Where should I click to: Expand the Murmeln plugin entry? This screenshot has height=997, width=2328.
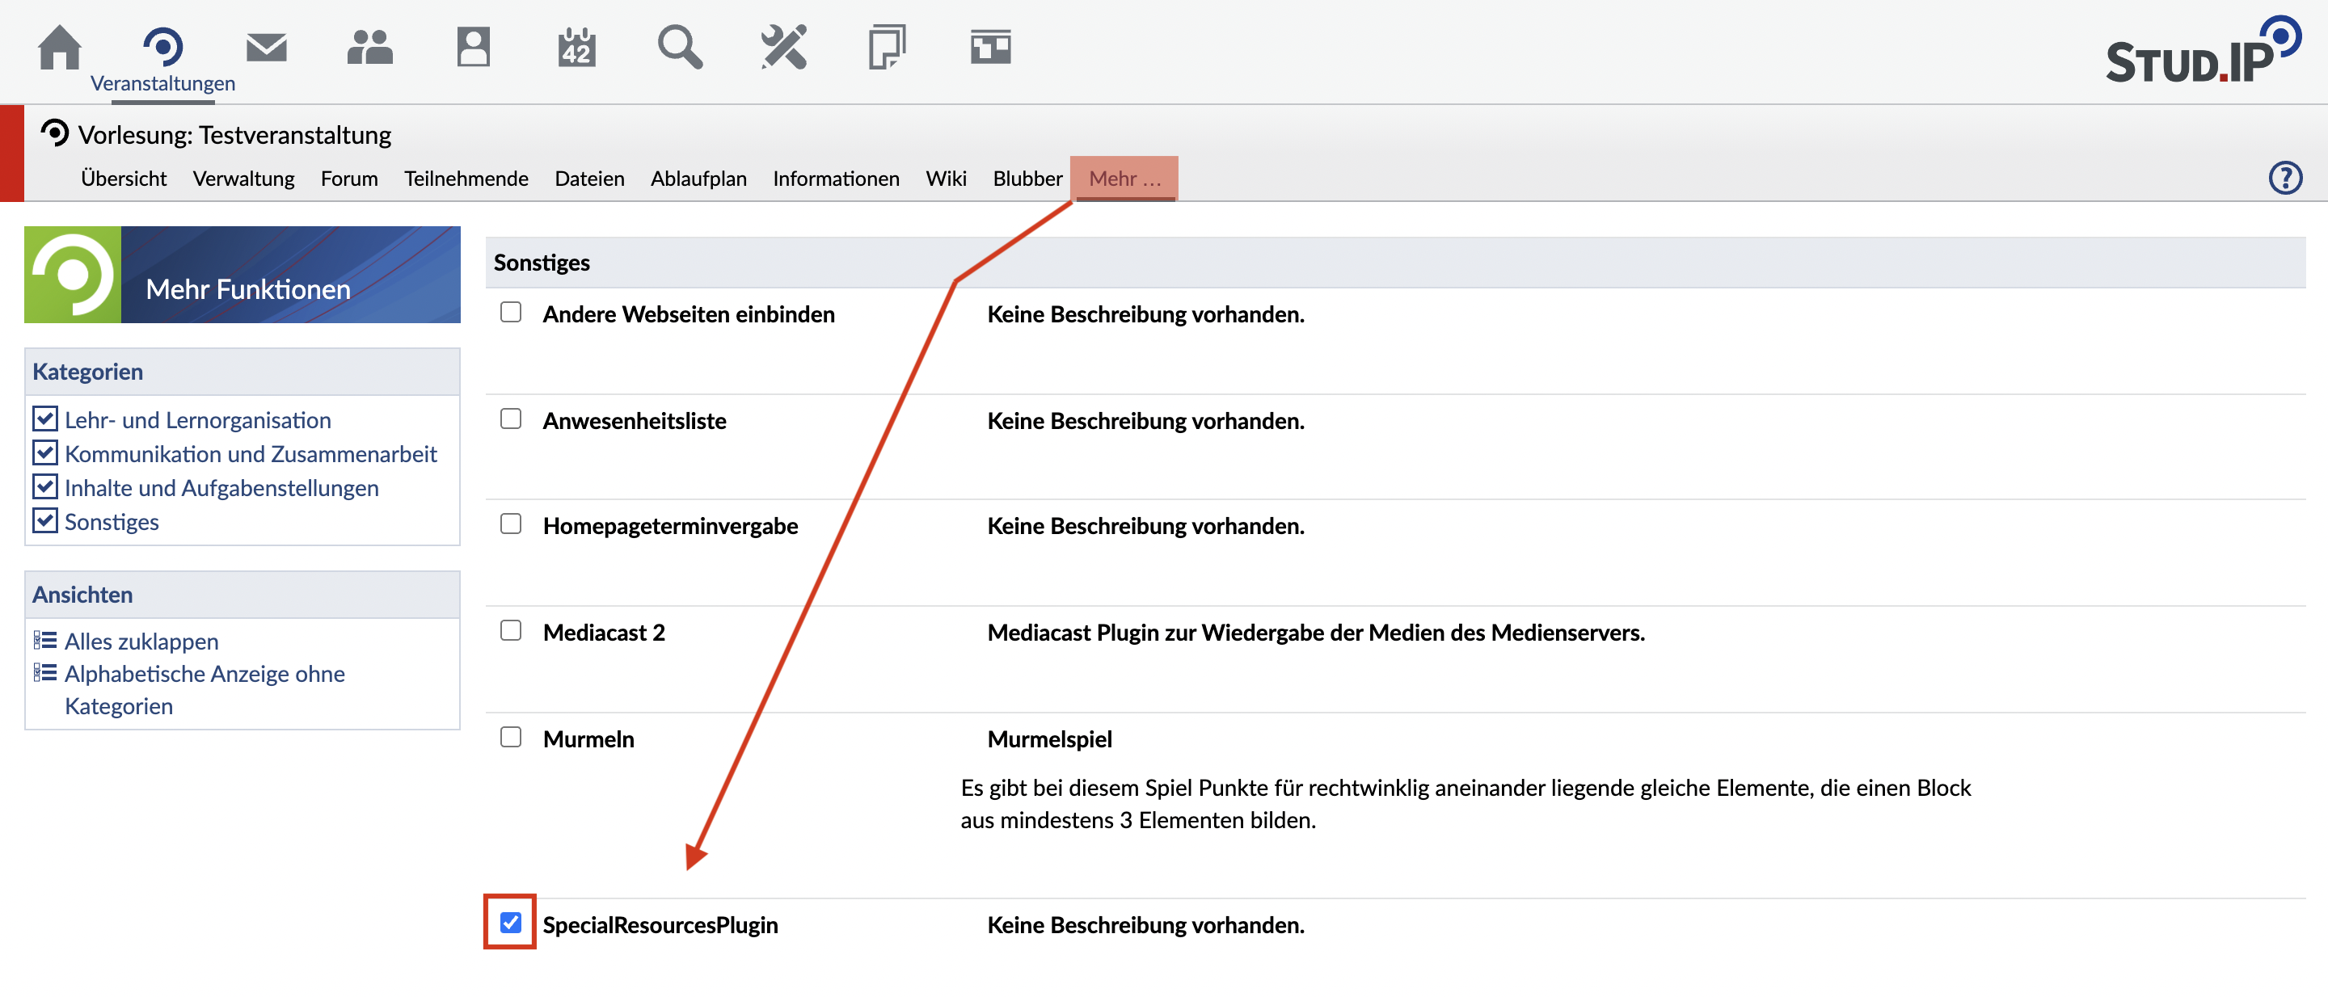(588, 738)
